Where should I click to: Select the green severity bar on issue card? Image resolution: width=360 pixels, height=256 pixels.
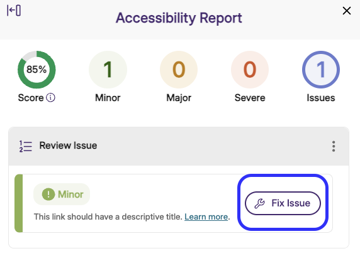click(x=19, y=203)
